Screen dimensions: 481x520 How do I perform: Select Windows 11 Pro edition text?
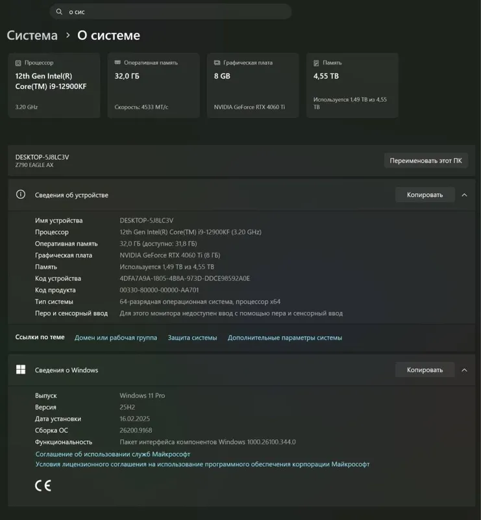[x=142, y=396]
